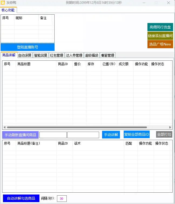
Task: Click the 话术 column header
Action: (x=98, y=143)
